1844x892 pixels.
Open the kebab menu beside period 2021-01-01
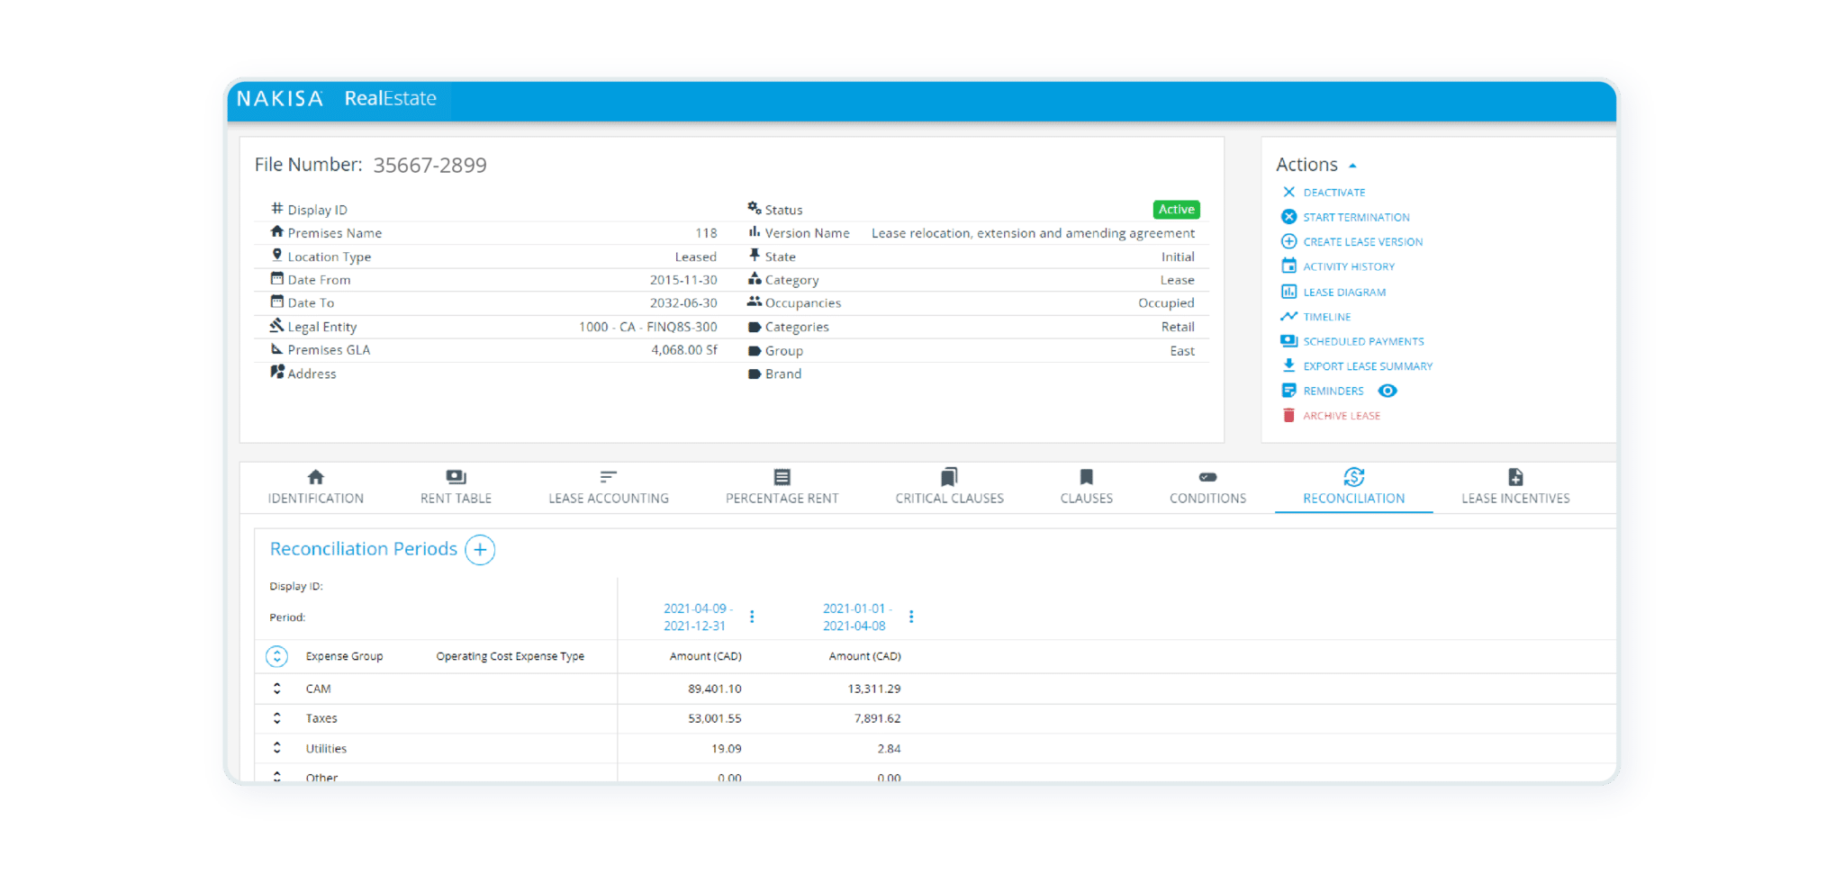(911, 617)
